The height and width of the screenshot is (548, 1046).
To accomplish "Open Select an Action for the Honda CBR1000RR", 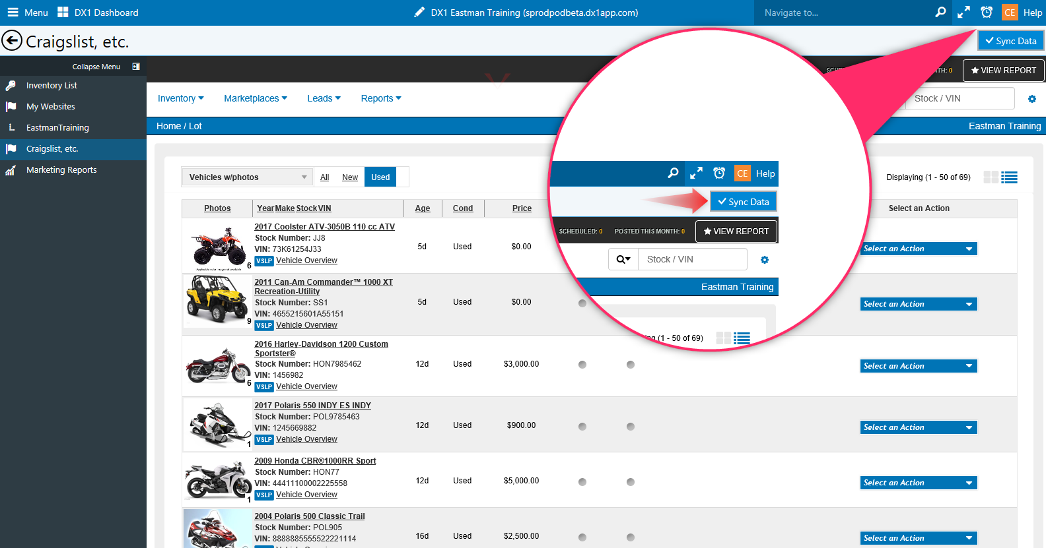I will pos(919,483).
